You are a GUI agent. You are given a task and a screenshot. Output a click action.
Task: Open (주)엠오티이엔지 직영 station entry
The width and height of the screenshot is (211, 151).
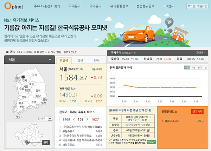click(x=81, y=127)
